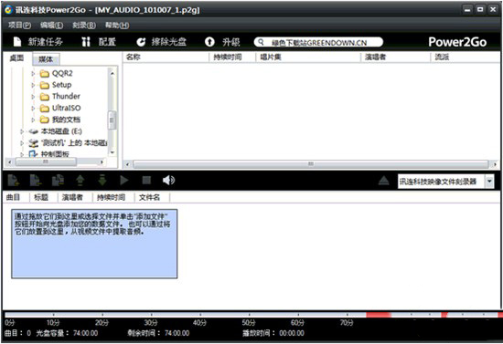Image resolution: width=503 pixels, height=344 pixels.
Task: Click lower 演唱者 column header
Action: pyautogui.click(x=75, y=197)
